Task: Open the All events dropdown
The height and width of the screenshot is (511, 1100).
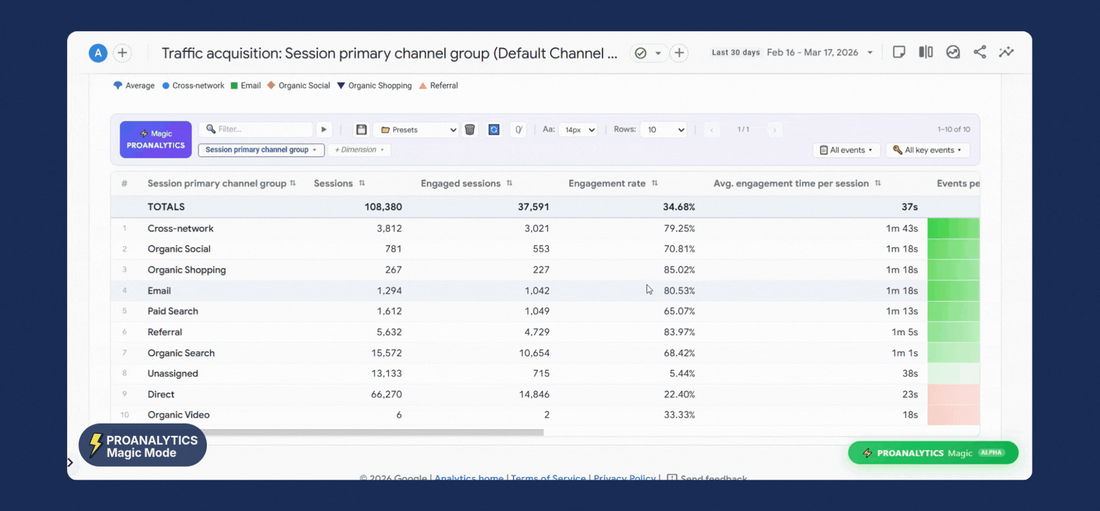Action: [846, 150]
